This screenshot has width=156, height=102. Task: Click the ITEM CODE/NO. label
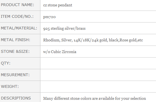coord(17,16)
